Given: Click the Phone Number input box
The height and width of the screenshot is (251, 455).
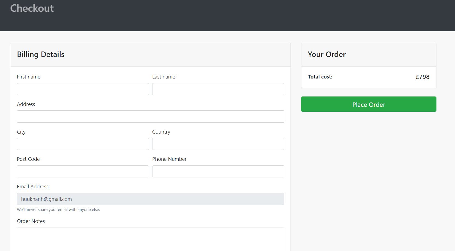Looking at the screenshot, I should 218,171.
